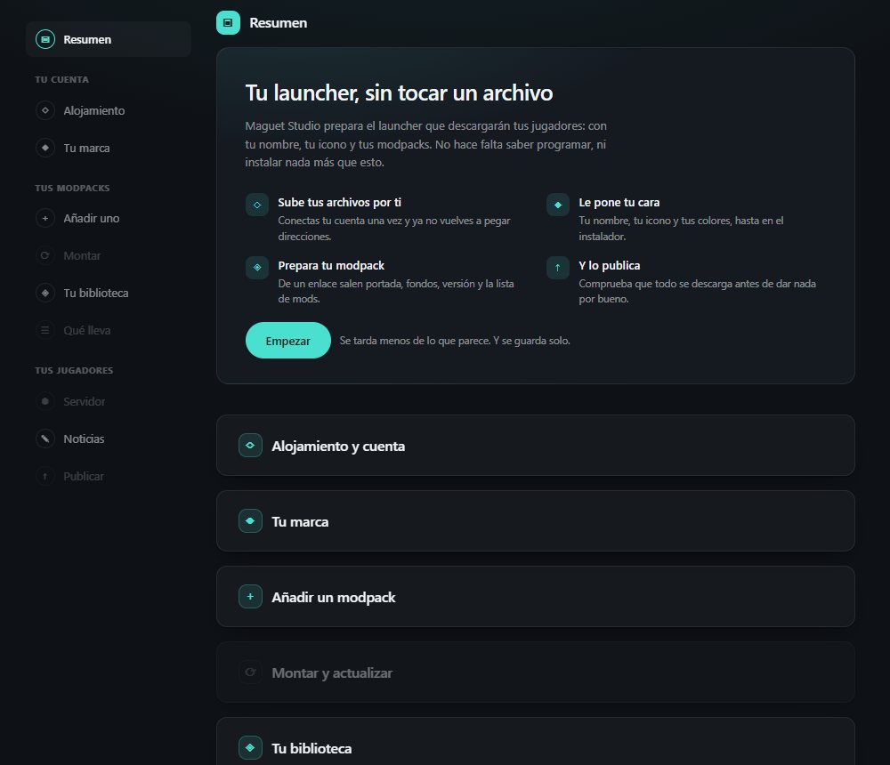Go to Alojamiento in the sidebar

coord(109,110)
